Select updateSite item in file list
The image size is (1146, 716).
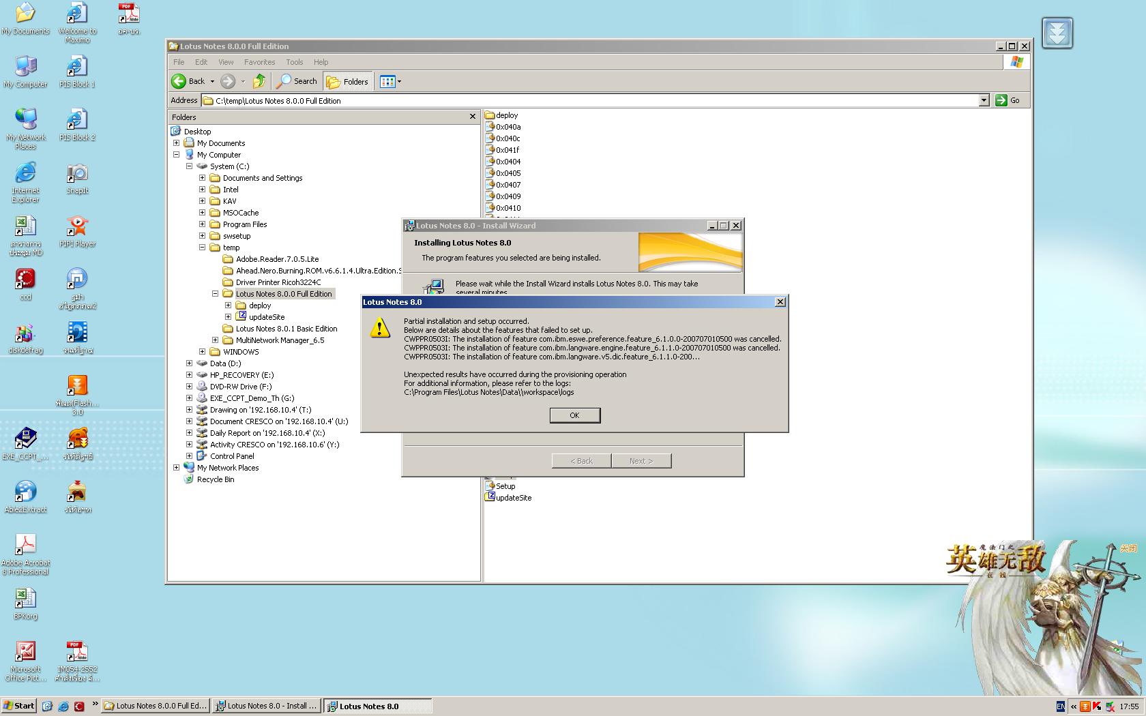[514, 498]
